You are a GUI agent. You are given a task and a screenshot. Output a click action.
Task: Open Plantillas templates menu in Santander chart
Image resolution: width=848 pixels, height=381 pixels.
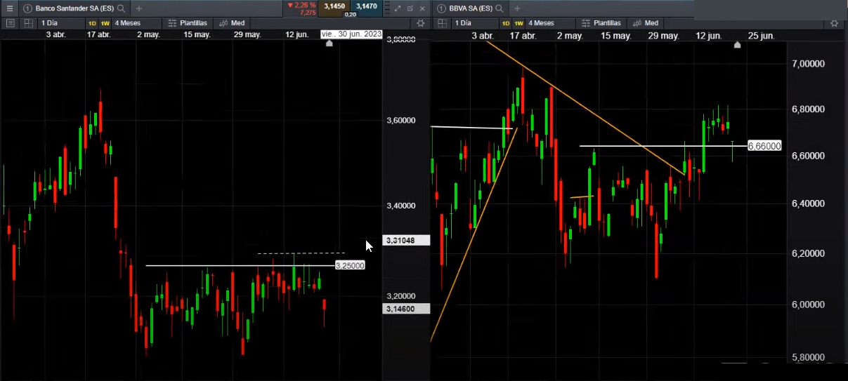[188, 23]
